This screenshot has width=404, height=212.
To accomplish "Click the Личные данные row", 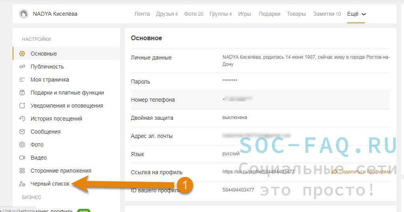I will pyautogui.click(x=261, y=61).
